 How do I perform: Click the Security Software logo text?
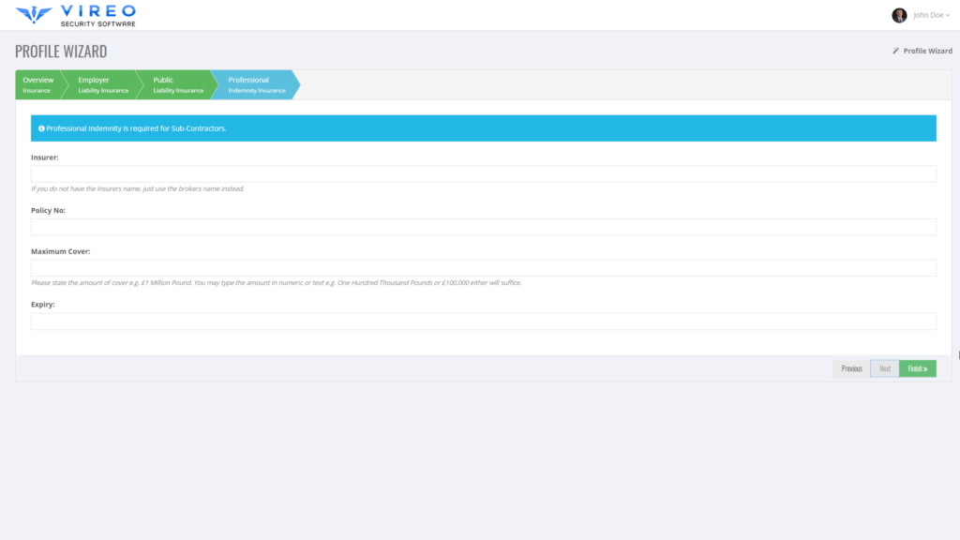point(97,22)
